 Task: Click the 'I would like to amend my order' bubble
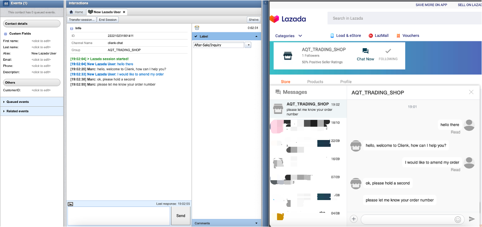coord(432,162)
